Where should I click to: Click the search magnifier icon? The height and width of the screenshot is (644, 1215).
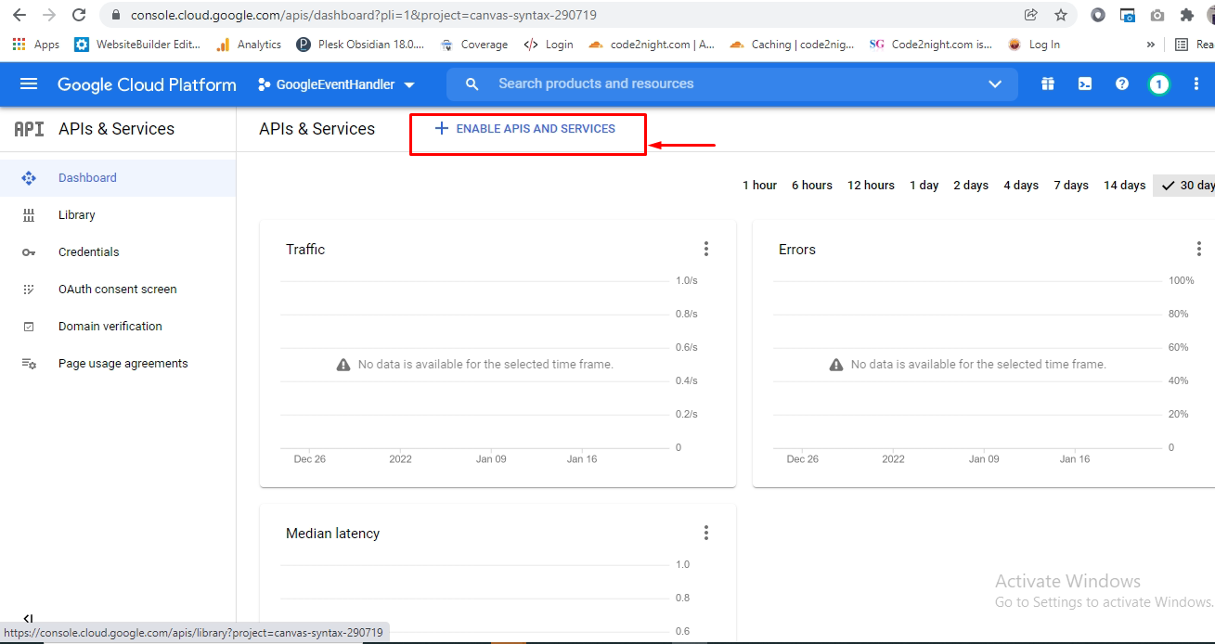click(472, 84)
